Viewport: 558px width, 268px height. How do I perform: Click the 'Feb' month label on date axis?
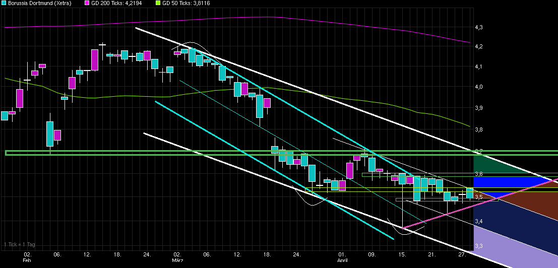pyautogui.click(x=27, y=260)
